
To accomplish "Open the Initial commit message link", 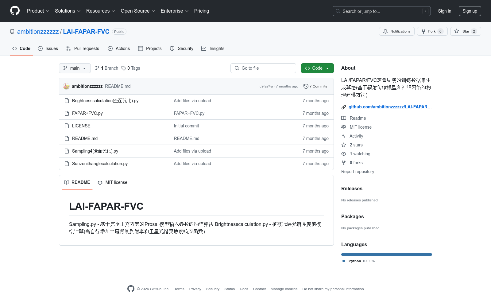I will 186,126.
